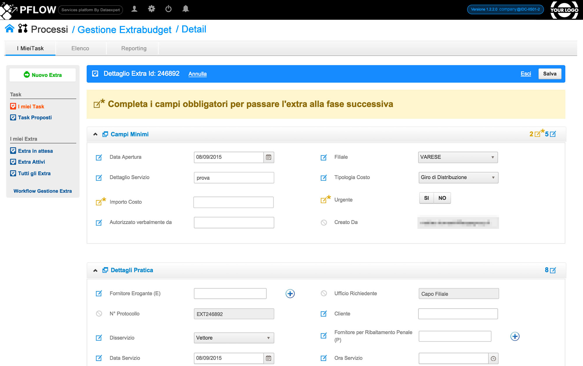
Task: Collapse the Campi Minimi section
Action: [95, 134]
